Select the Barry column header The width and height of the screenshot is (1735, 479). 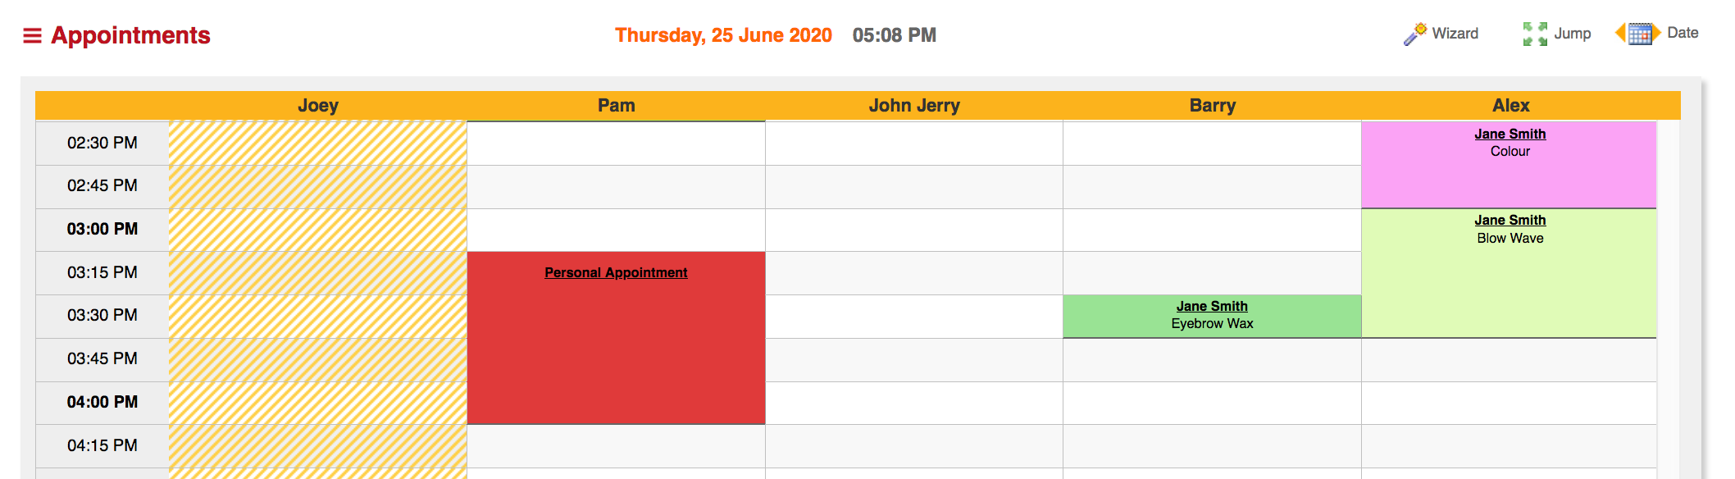[x=1212, y=105]
